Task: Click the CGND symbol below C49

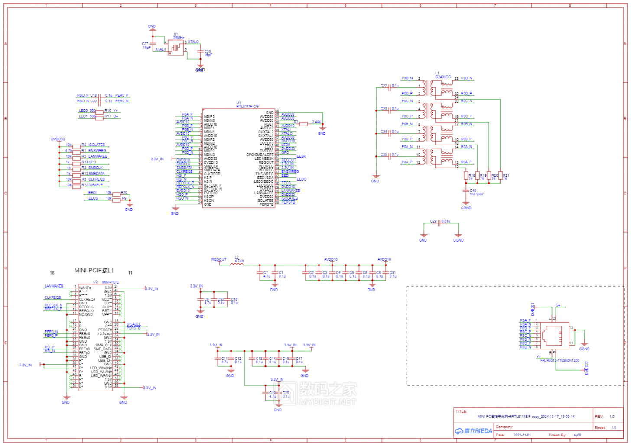Action: click(466, 204)
